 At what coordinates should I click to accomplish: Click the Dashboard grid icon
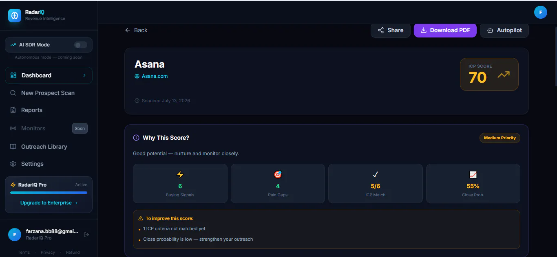coord(13,75)
